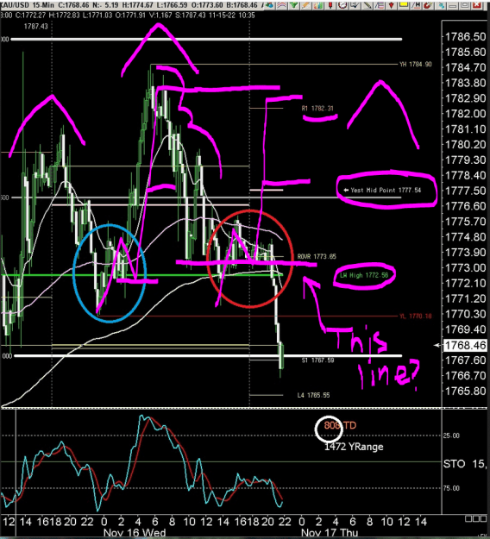Select the yellow rectangle highlight tool

pos(404,5)
